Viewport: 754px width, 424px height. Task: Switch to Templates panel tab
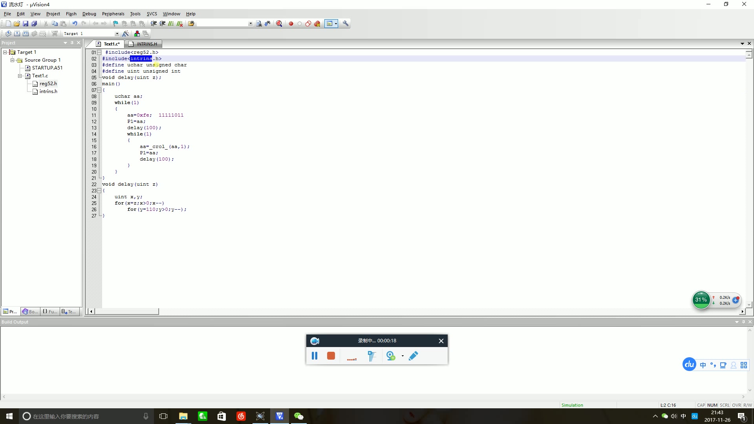[x=69, y=312]
